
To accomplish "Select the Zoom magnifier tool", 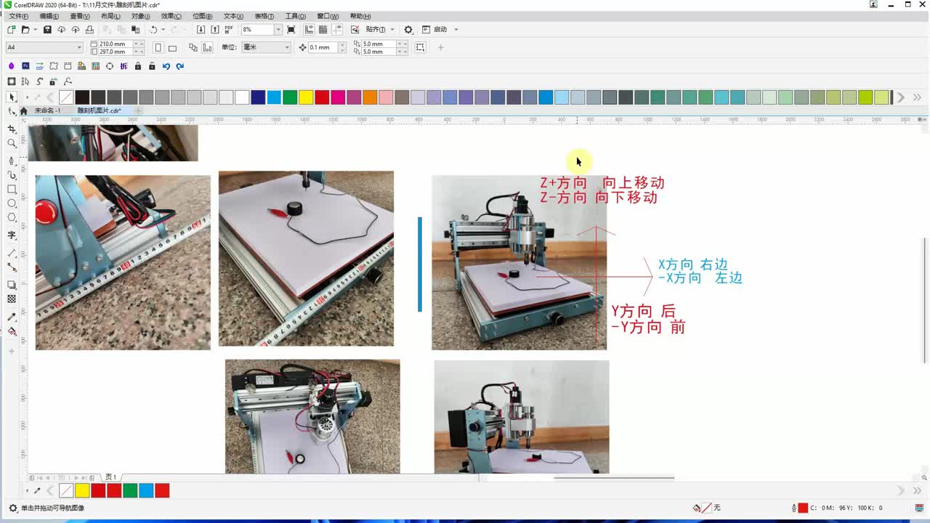I will (12, 143).
